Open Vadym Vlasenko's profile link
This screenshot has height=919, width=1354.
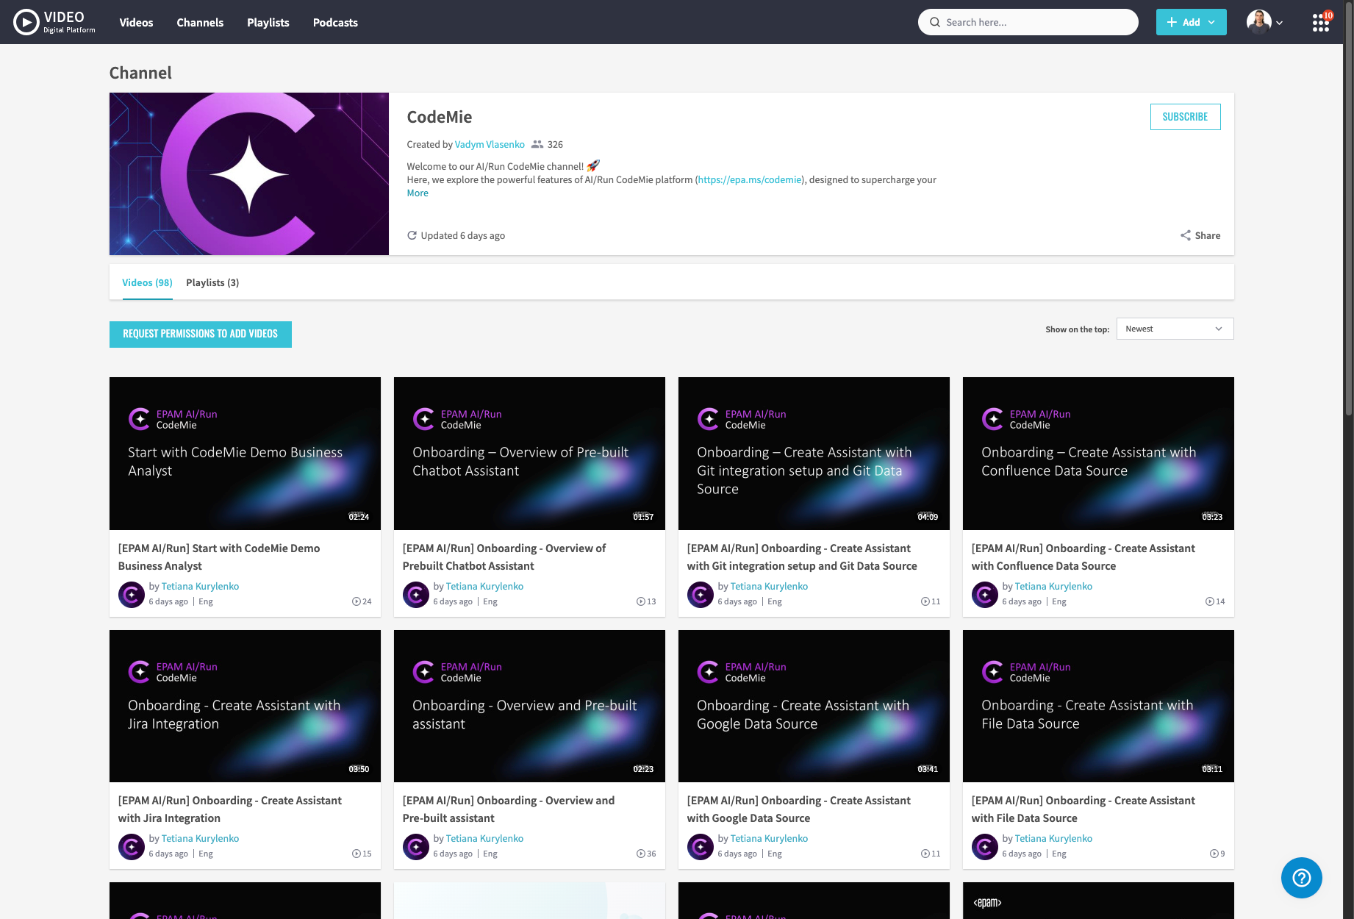490,144
